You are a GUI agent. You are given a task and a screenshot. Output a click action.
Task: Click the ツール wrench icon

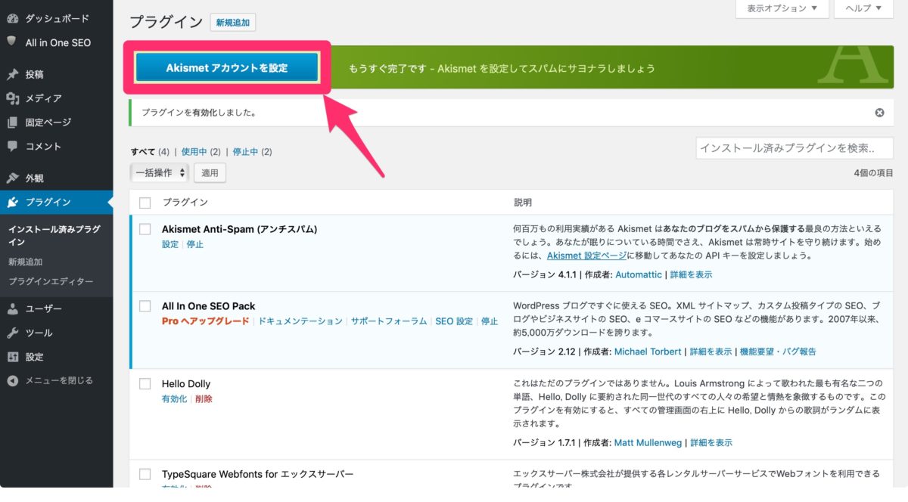12,333
